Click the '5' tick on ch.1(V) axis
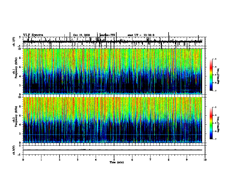 pyautogui.click(x=20, y=37)
